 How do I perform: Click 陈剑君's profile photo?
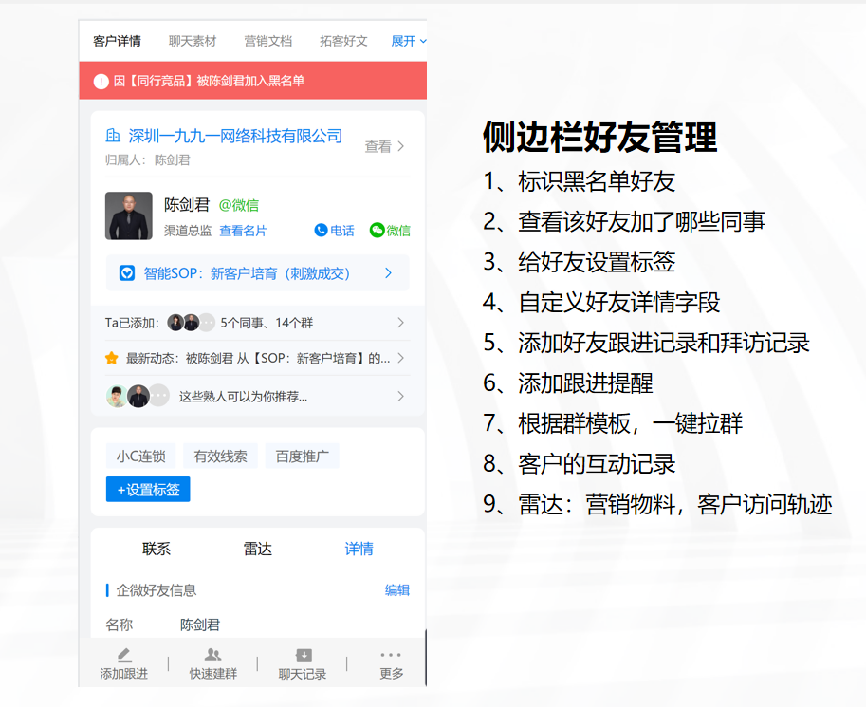coord(128,215)
